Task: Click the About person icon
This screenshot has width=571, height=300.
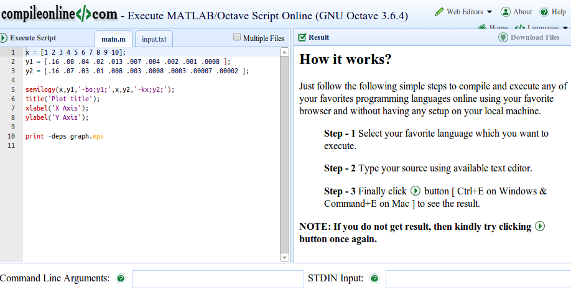Action: pyautogui.click(x=506, y=12)
